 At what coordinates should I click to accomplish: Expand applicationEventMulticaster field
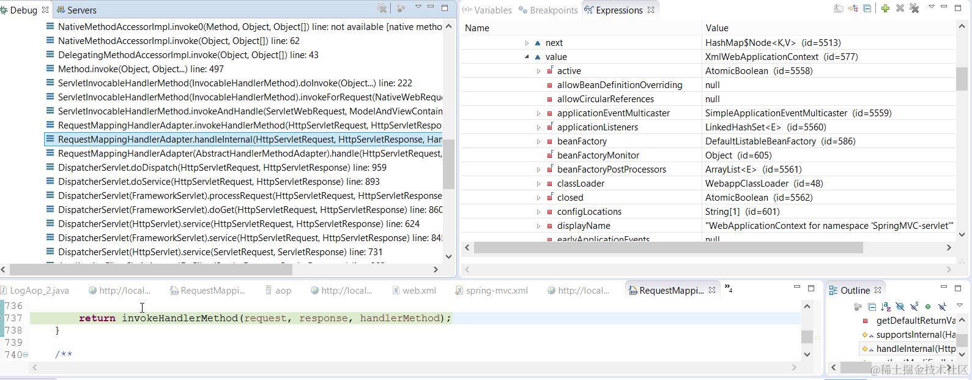pos(539,113)
